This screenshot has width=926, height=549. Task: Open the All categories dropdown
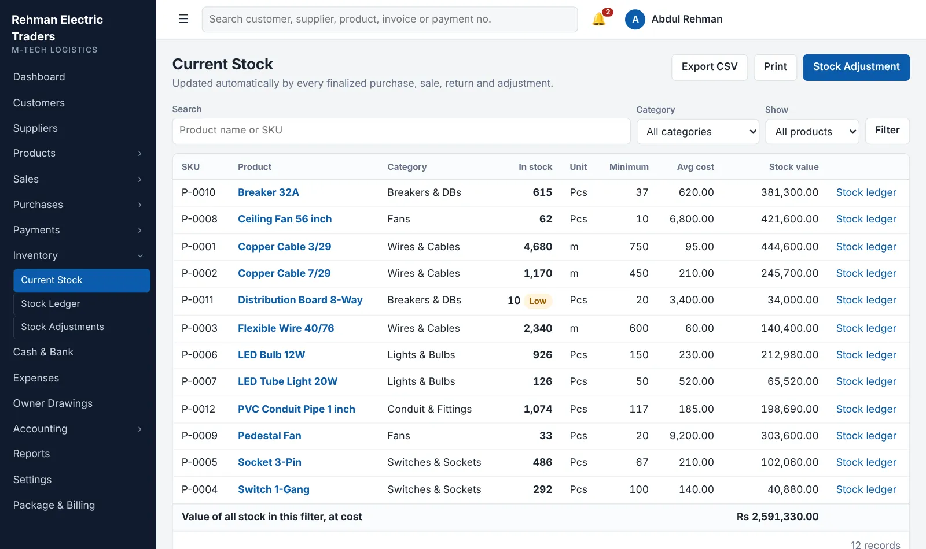click(698, 132)
